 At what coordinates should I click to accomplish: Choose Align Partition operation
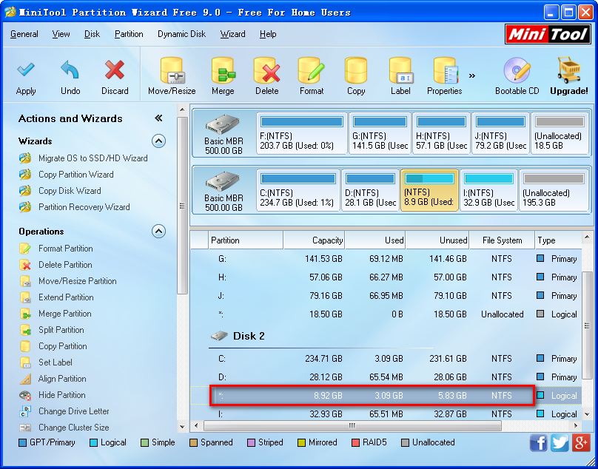point(53,379)
